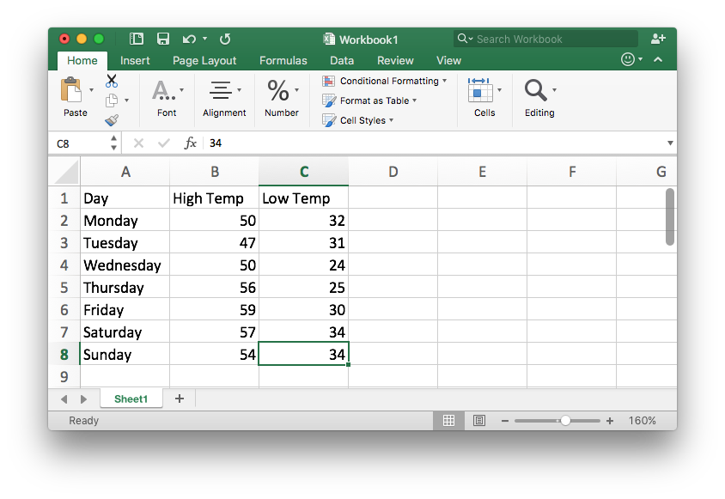This screenshot has width=725, height=499.
Task: Switch to Normal view in status bar
Action: [x=448, y=421]
